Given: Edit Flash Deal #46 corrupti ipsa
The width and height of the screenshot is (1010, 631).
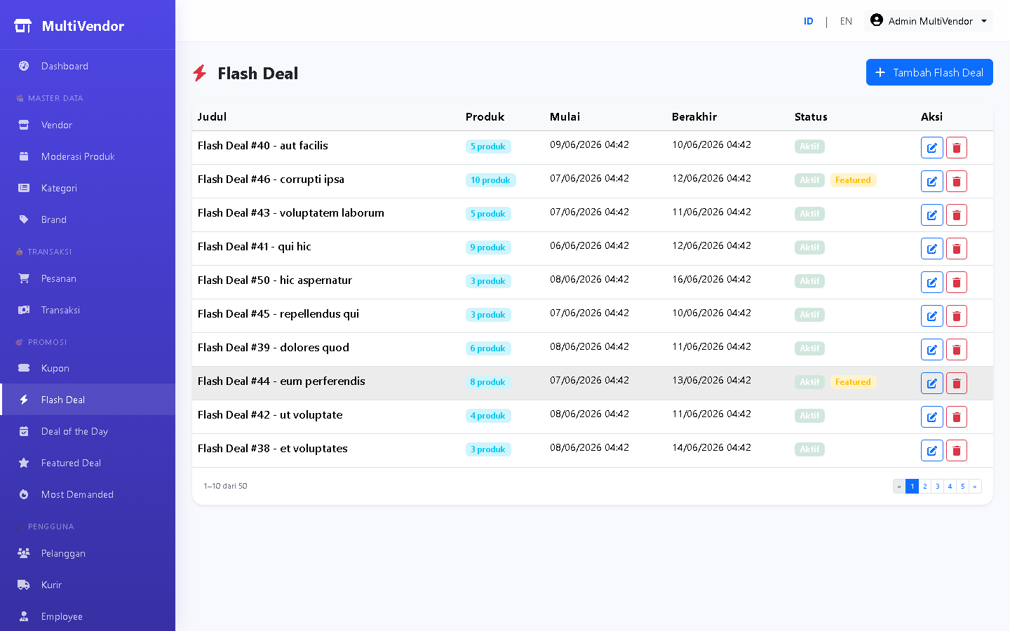Looking at the screenshot, I should point(931,182).
